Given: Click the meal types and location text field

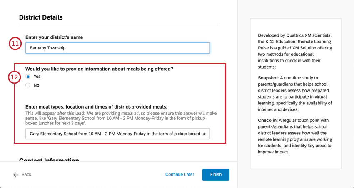Looking at the screenshot, I should (x=117, y=134).
